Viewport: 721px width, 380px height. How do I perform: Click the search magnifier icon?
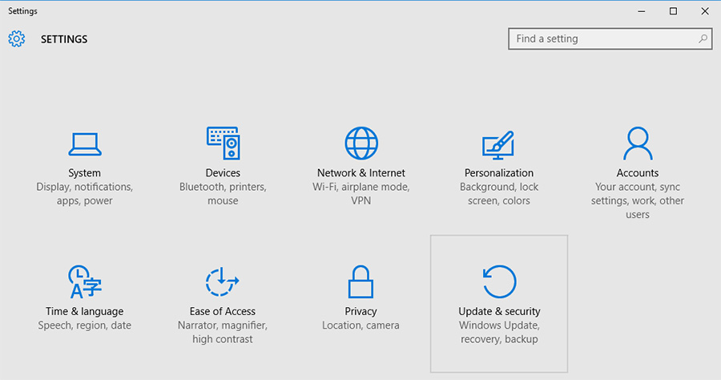click(703, 38)
